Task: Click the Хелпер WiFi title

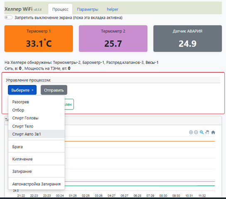Action: point(18,9)
